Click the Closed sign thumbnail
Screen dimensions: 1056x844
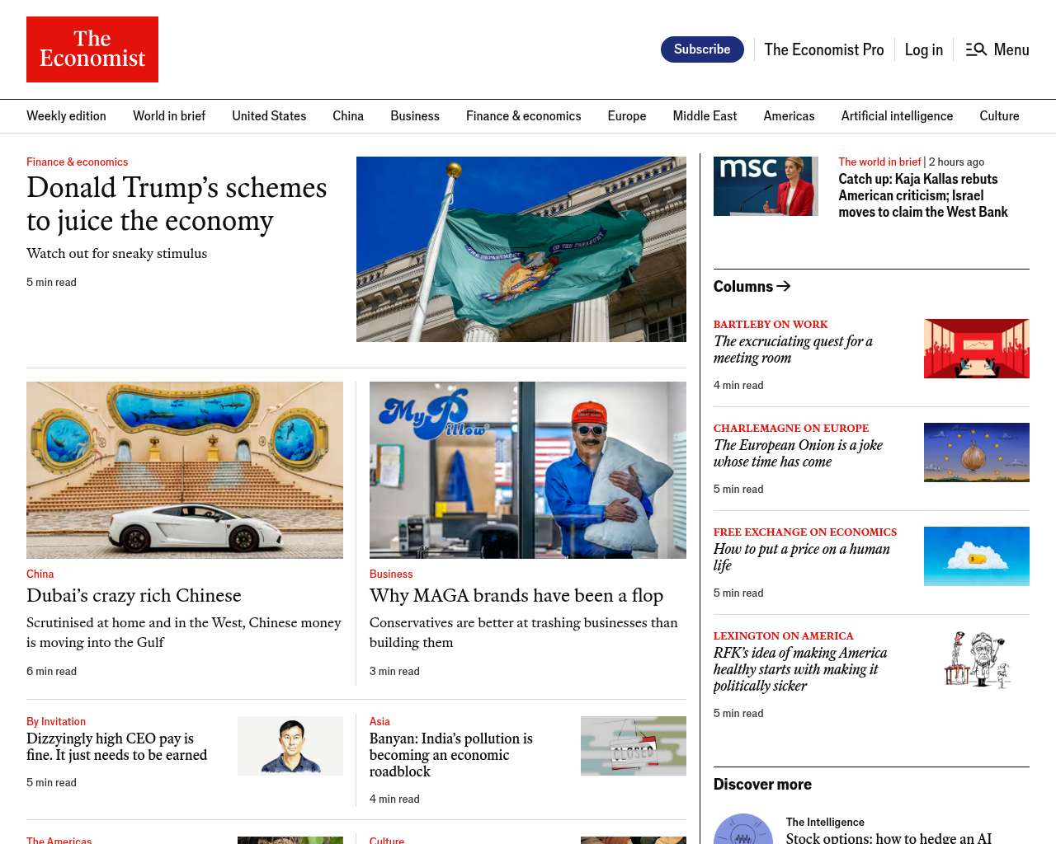point(634,746)
